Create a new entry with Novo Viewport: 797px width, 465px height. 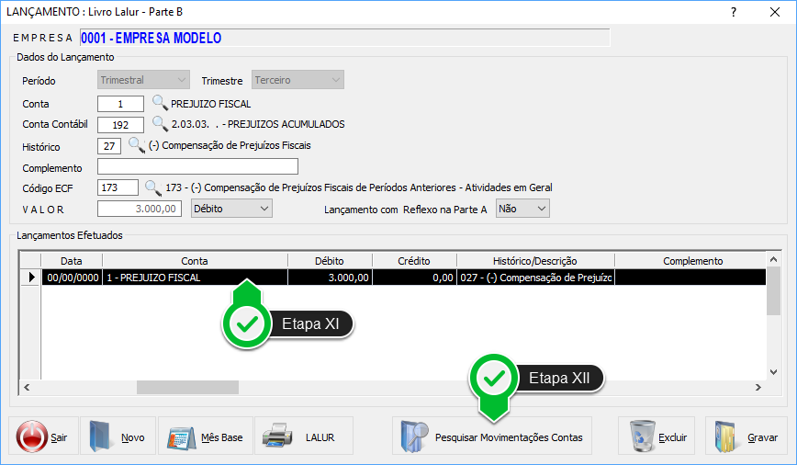118,437
